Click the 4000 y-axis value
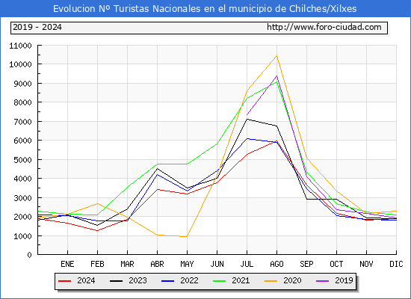Screen dimensions: 411x299 coord(22,179)
